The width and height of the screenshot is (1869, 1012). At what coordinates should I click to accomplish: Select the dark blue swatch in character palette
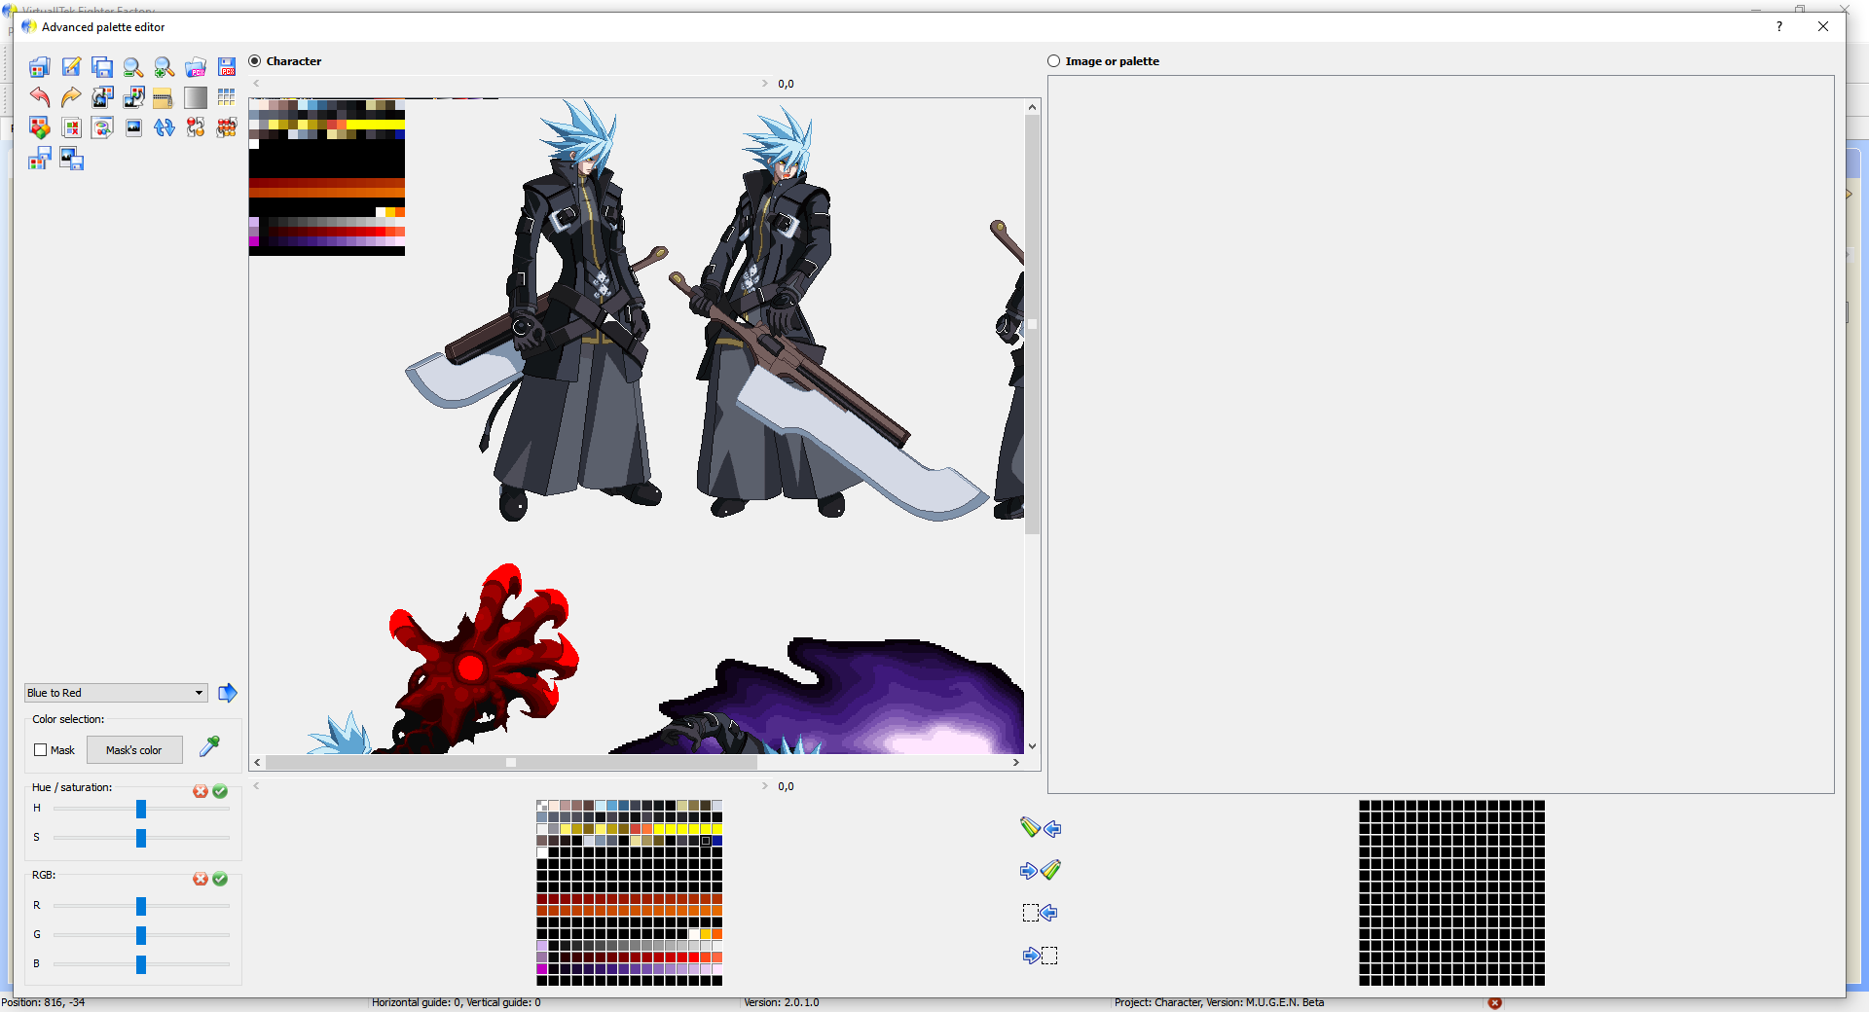(717, 841)
